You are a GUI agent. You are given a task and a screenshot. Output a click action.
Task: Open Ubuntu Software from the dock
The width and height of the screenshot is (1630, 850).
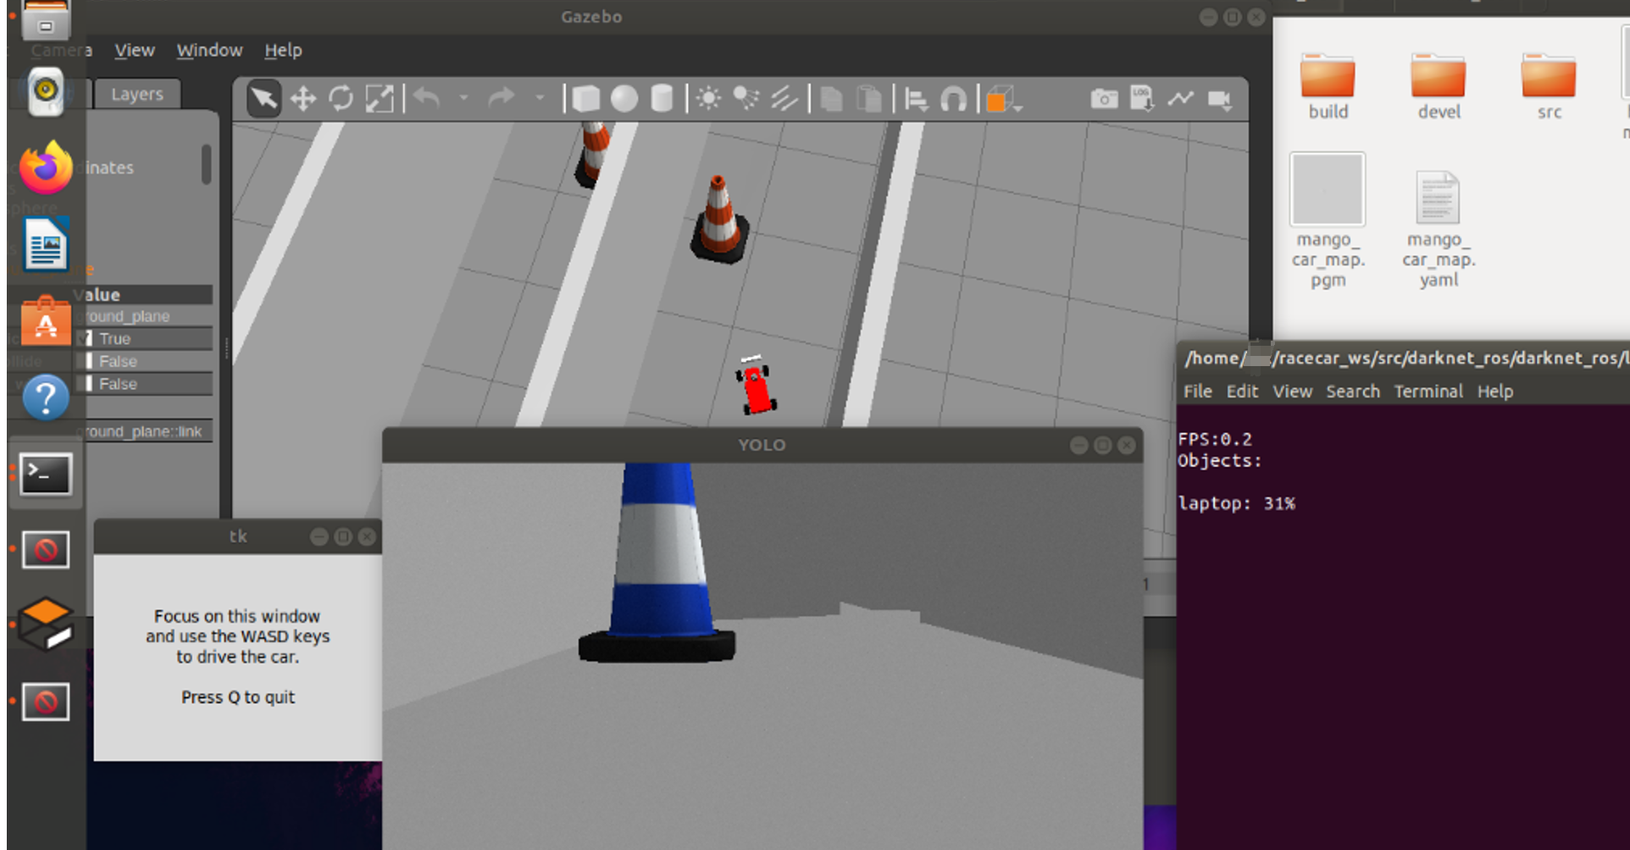coord(46,320)
